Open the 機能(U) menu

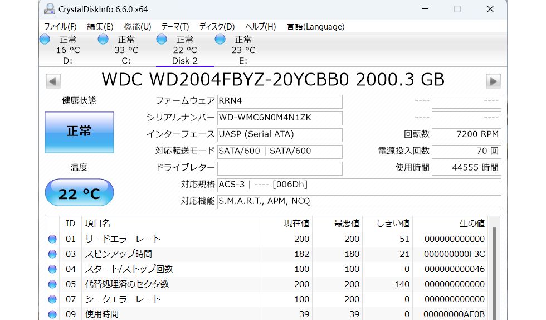point(137,26)
